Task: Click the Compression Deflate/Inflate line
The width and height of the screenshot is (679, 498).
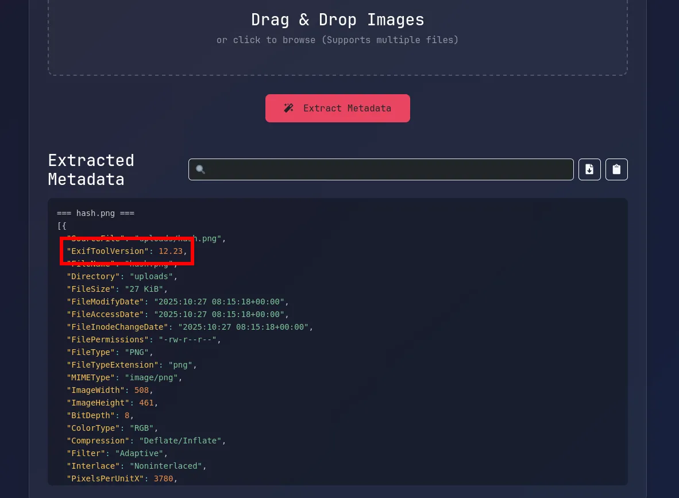Action: pos(146,441)
